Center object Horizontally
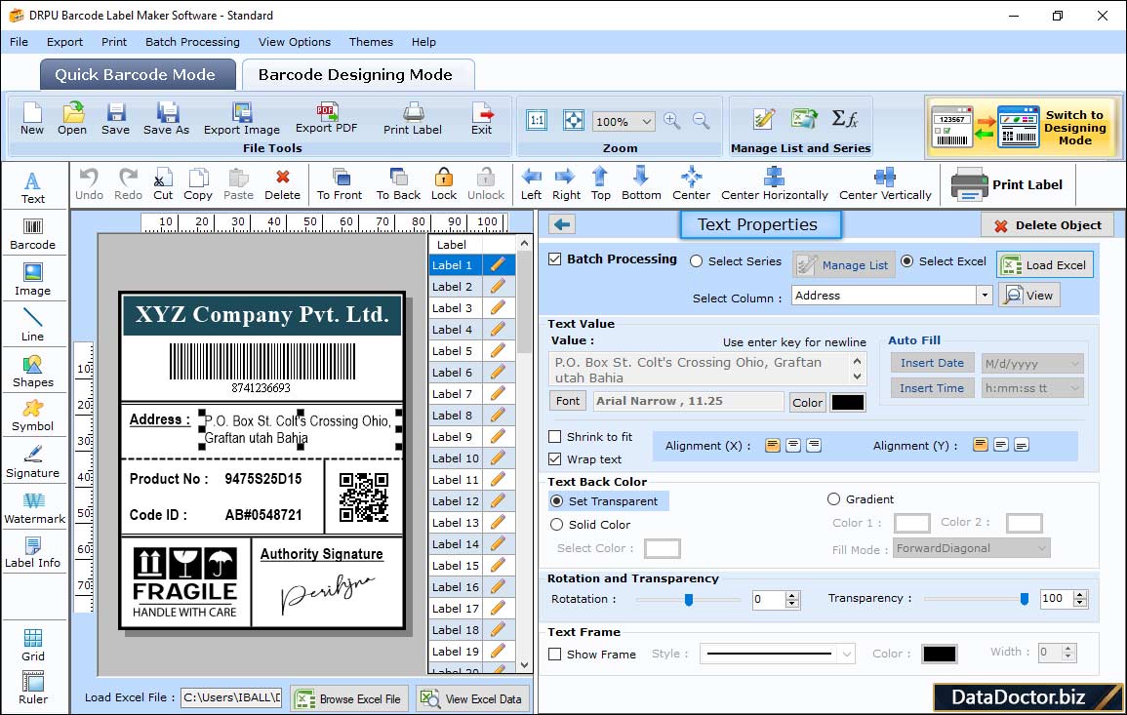The height and width of the screenshot is (715, 1127). click(774, 184)
